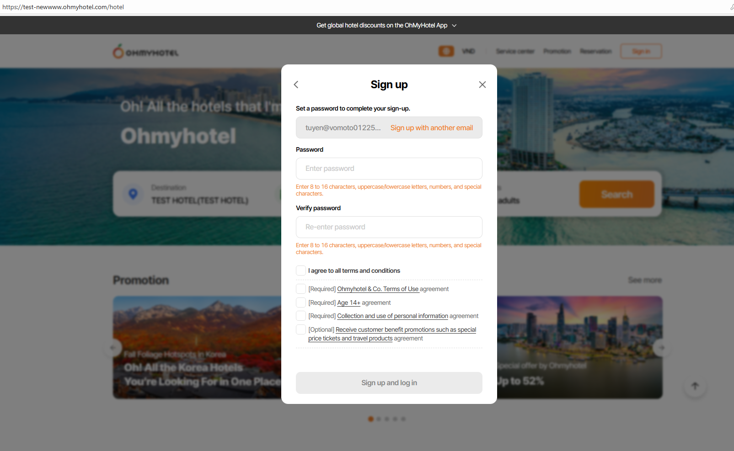734x451 pixels.
Task: Open Ohmyhotel & Co. Terms of Use link
Action: click(x=378, y=289)
